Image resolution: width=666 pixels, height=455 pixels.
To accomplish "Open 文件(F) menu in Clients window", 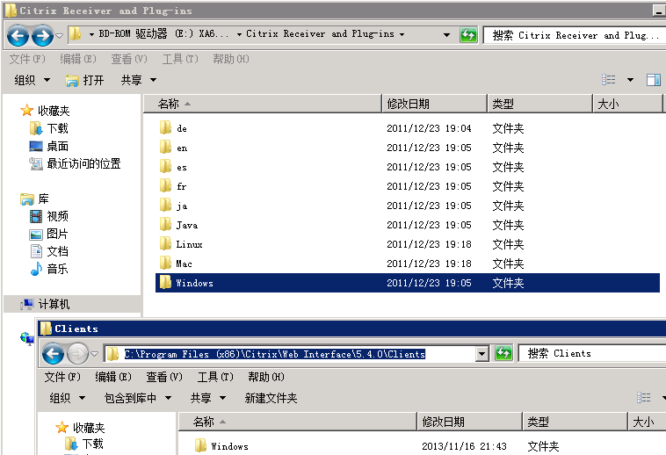I will click(62, 377).
